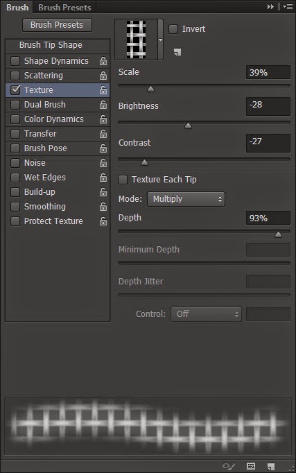
Task: Enable Transfer checkbox
Action: click(15, 134)
